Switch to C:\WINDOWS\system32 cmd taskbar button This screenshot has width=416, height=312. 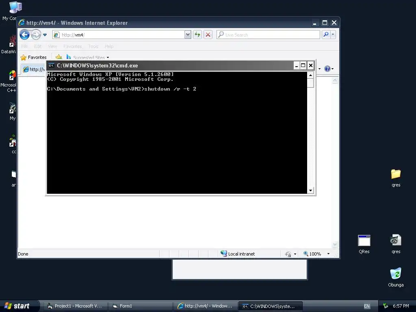(x=270, y=306)
